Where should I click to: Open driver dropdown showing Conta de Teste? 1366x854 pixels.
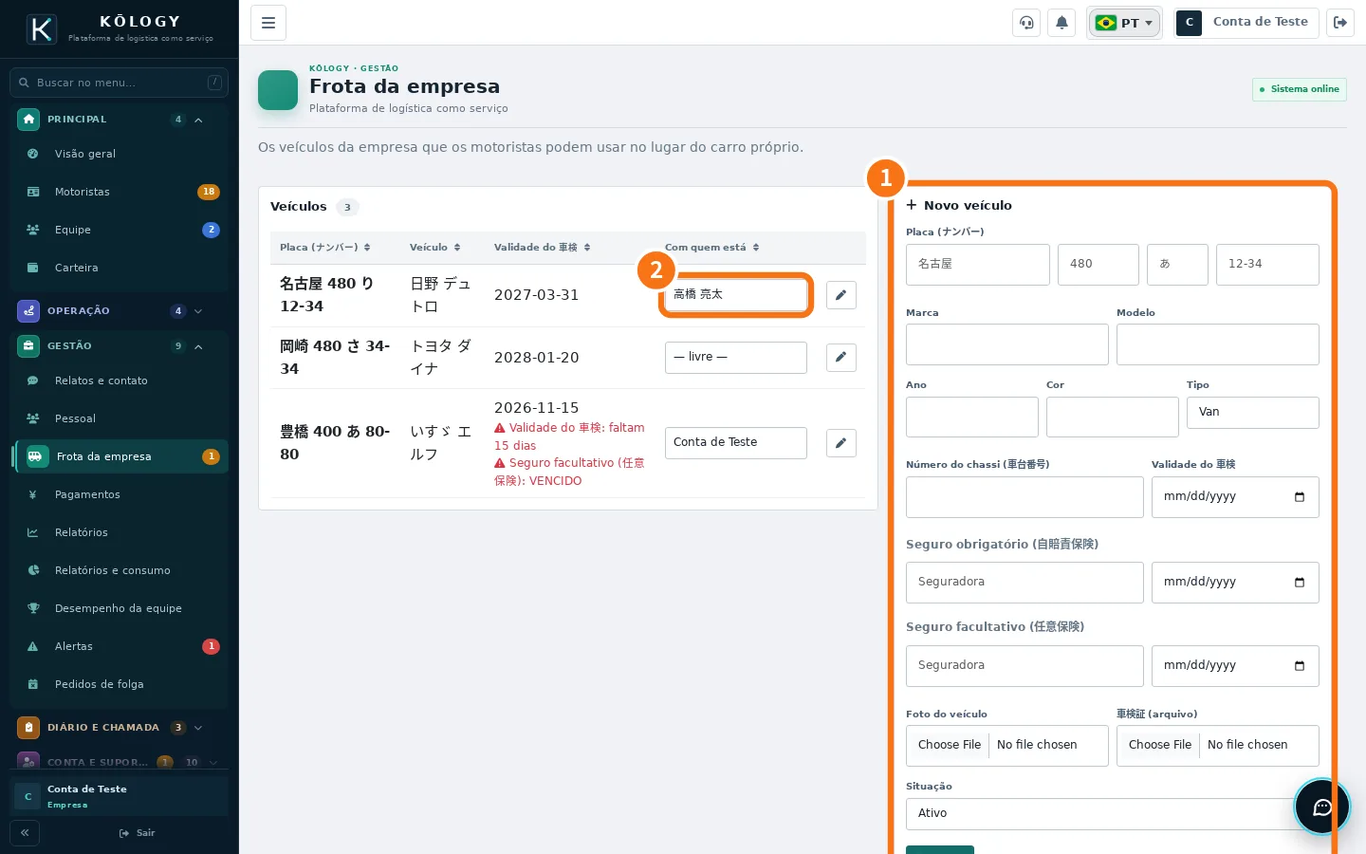pos(736,443)
